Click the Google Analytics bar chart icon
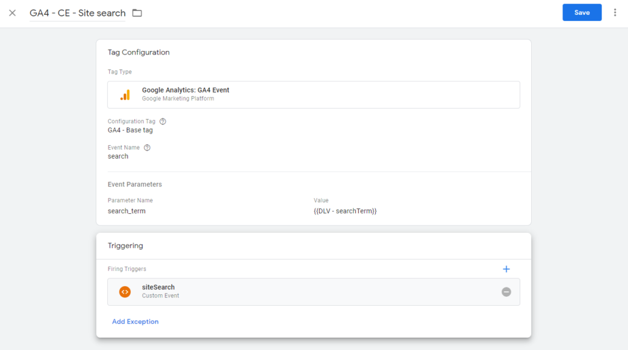The width and height of the screenshot is (628, 350). tap(125, 94)
